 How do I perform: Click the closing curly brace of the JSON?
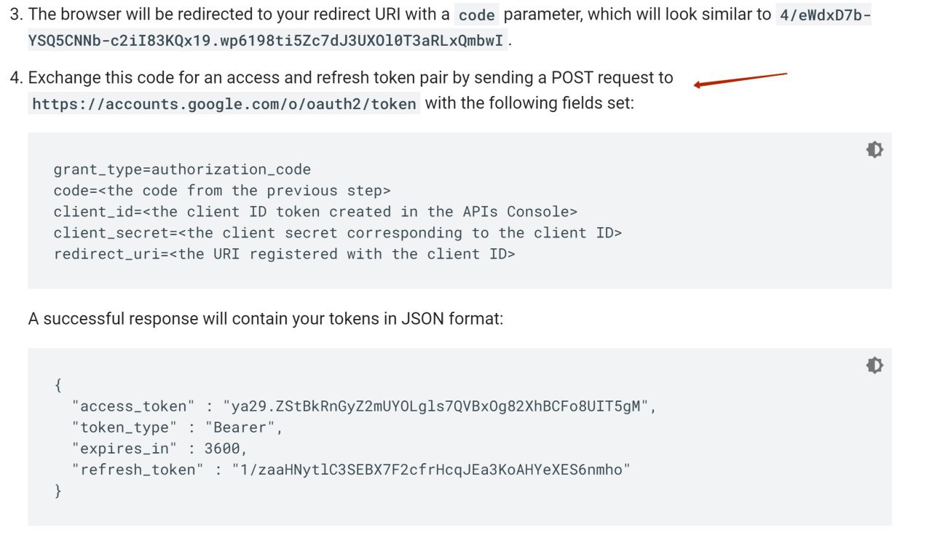point(58,491)
